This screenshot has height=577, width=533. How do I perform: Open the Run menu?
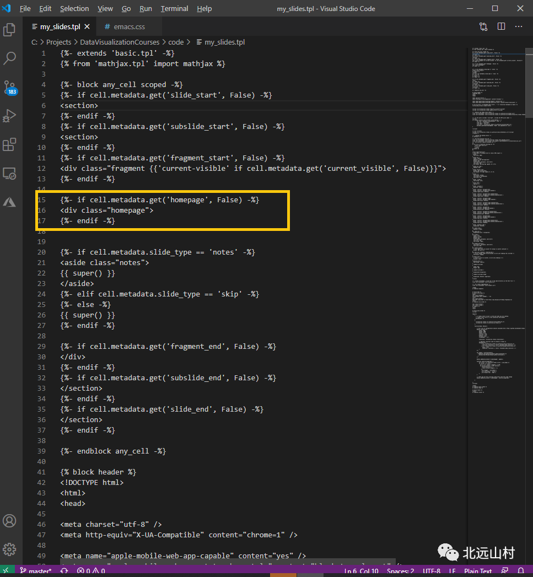click(x=146, y=8)
